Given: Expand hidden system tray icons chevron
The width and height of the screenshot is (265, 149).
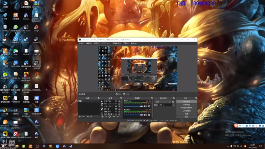Looking at the screenshot, I should tap(228, 146).
